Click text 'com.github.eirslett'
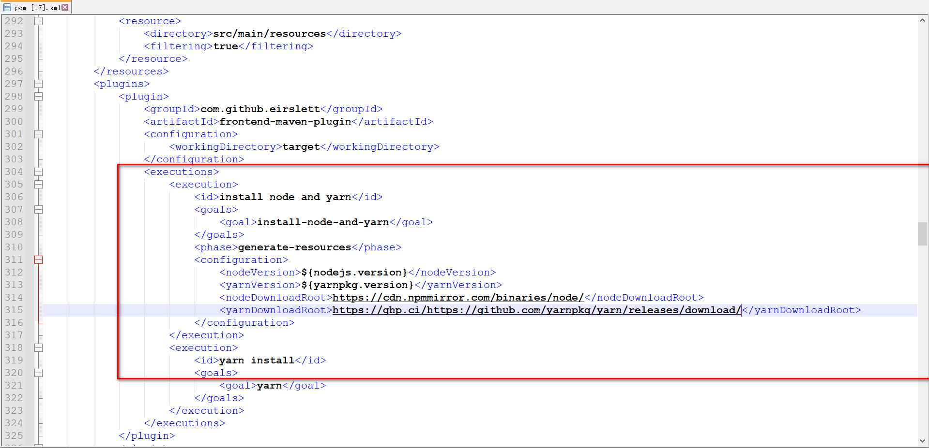This screenshot has height=448, width=929. click(x=260, y=109)
